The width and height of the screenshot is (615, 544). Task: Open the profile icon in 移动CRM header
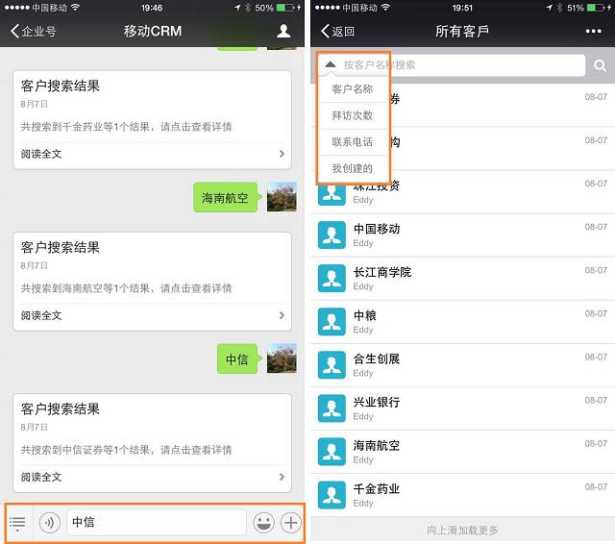point(283,31)
